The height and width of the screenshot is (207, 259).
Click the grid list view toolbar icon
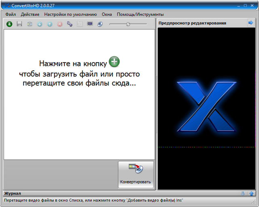pos(80,24)
